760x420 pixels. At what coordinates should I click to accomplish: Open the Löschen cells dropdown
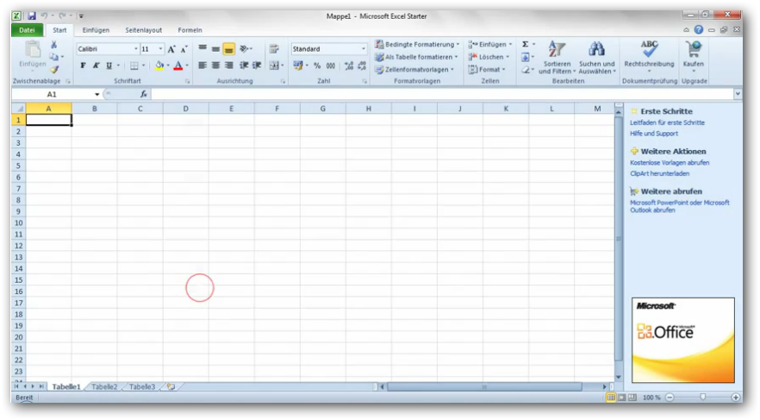pyautogui.click(x=489, y=57)
